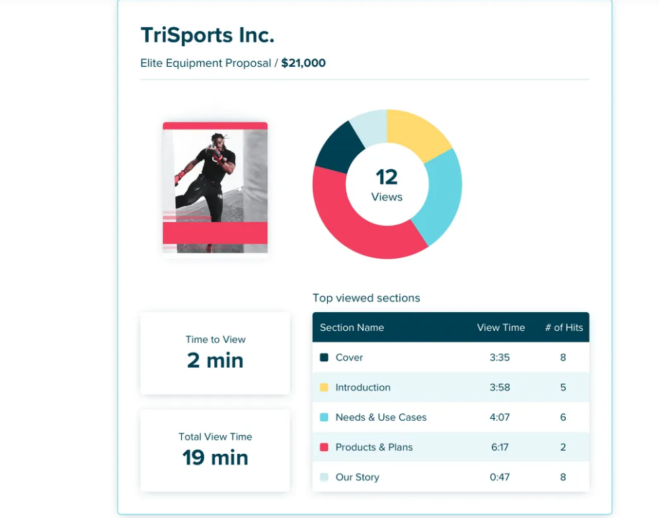Image resolution: width=659 pixels, height=518 pixels.
Task: Select the Our Story section name
Action: pos(357,477)
